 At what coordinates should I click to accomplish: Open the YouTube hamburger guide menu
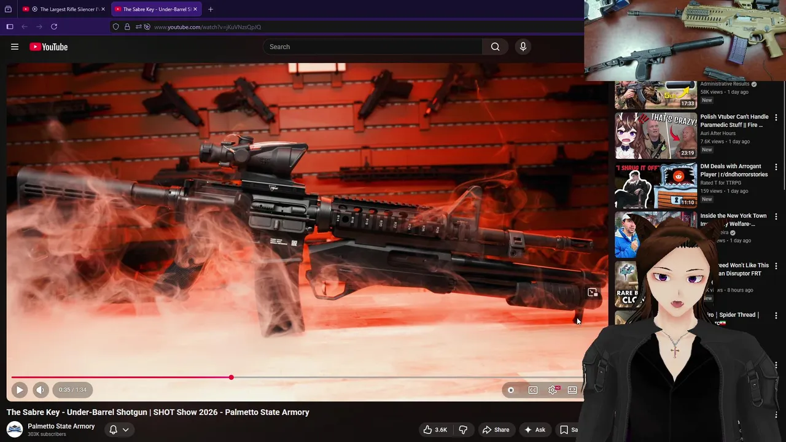point(15,47)
